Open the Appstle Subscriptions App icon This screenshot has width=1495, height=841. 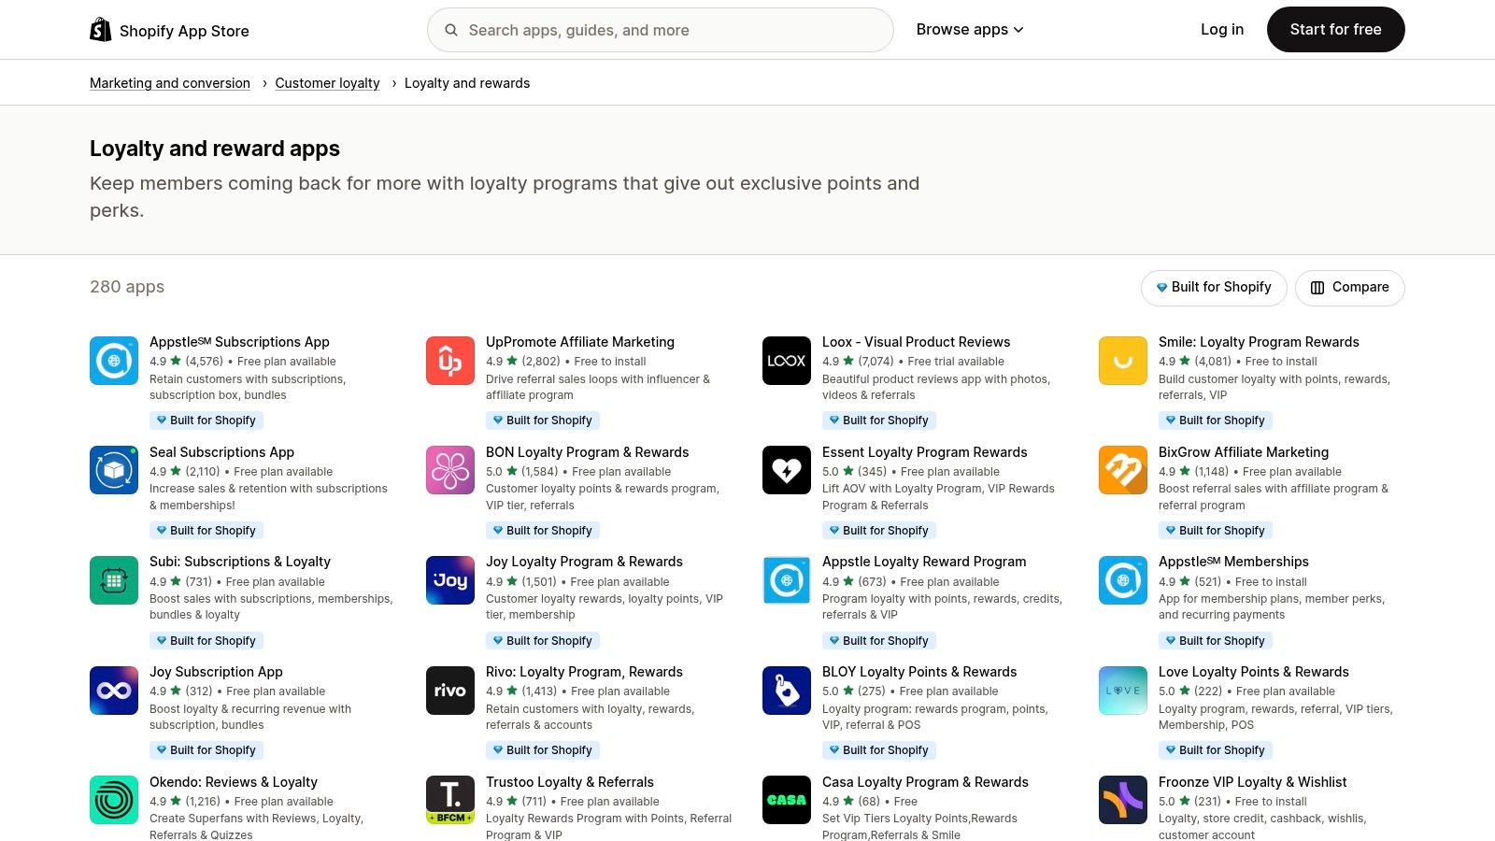(114, 361)
